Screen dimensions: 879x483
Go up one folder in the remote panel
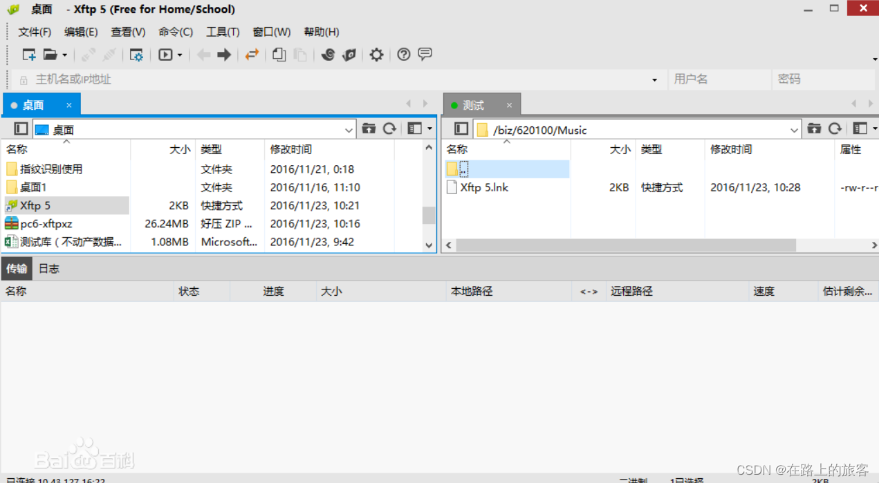pyautogui.click(x=814, y=129)
